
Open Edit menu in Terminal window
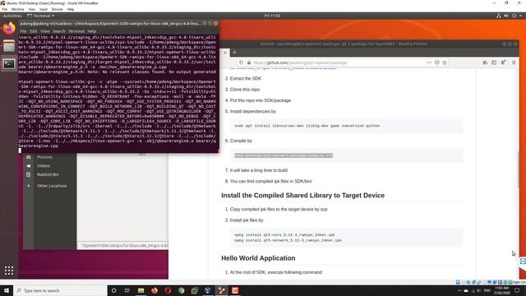point(33,31)
